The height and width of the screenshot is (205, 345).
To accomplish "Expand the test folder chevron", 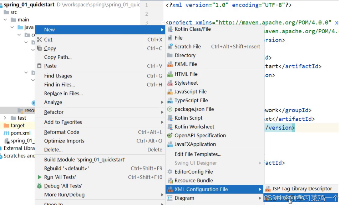I will (5, 118).
